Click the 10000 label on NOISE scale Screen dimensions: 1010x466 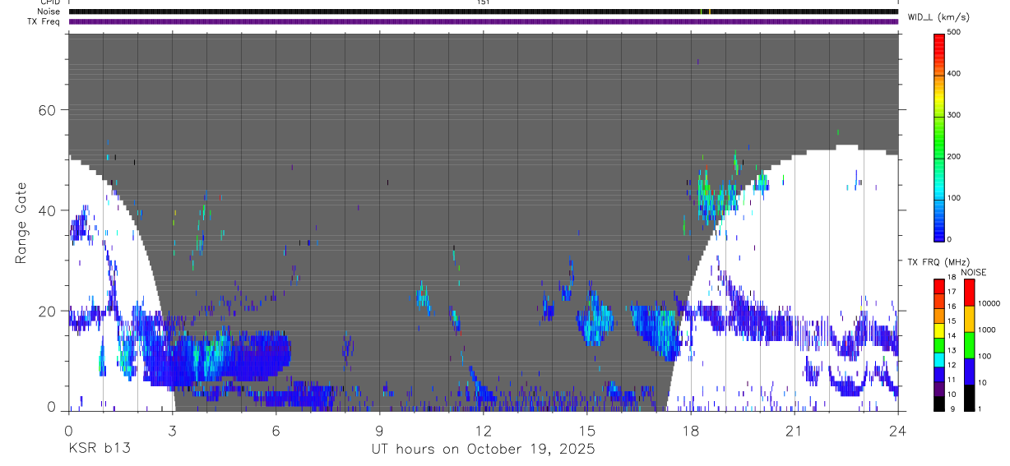pos(989,303)
